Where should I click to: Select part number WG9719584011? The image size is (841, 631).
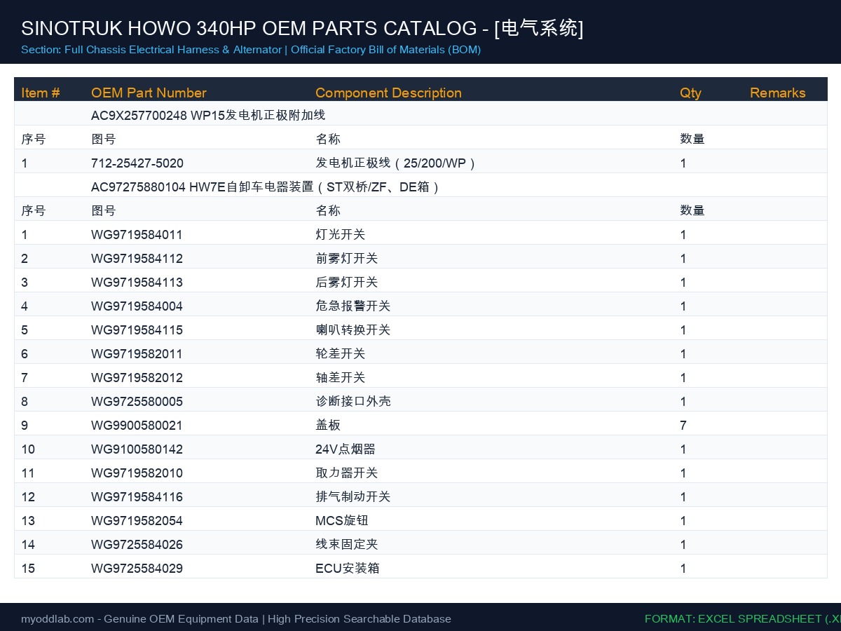click(137, 235)
